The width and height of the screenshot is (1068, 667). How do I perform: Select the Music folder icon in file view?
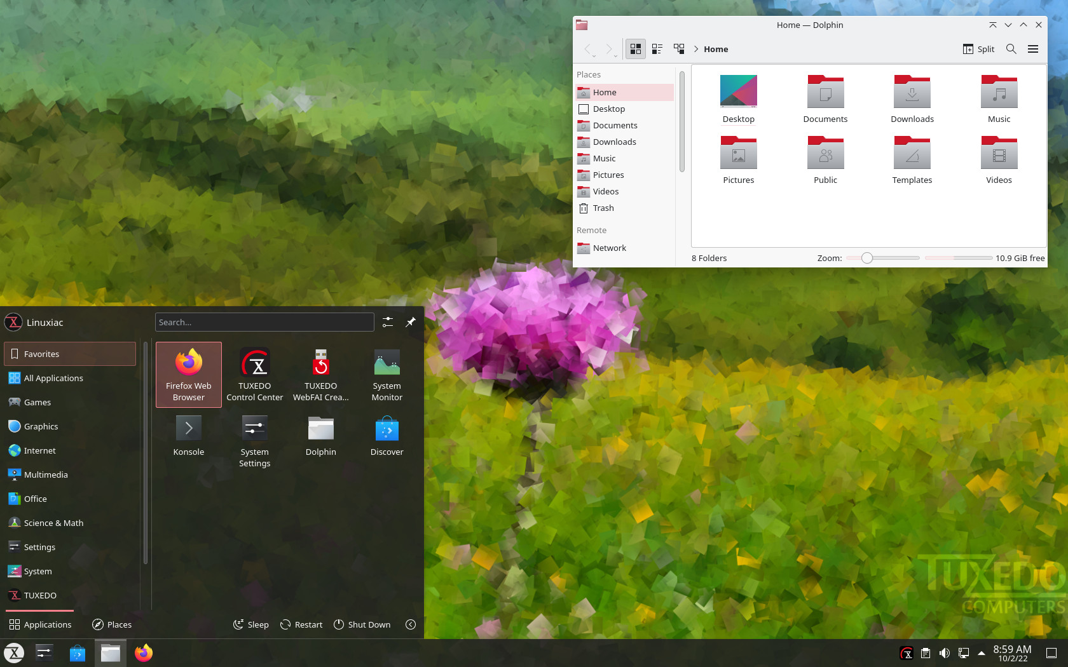[x=999, y=91]
